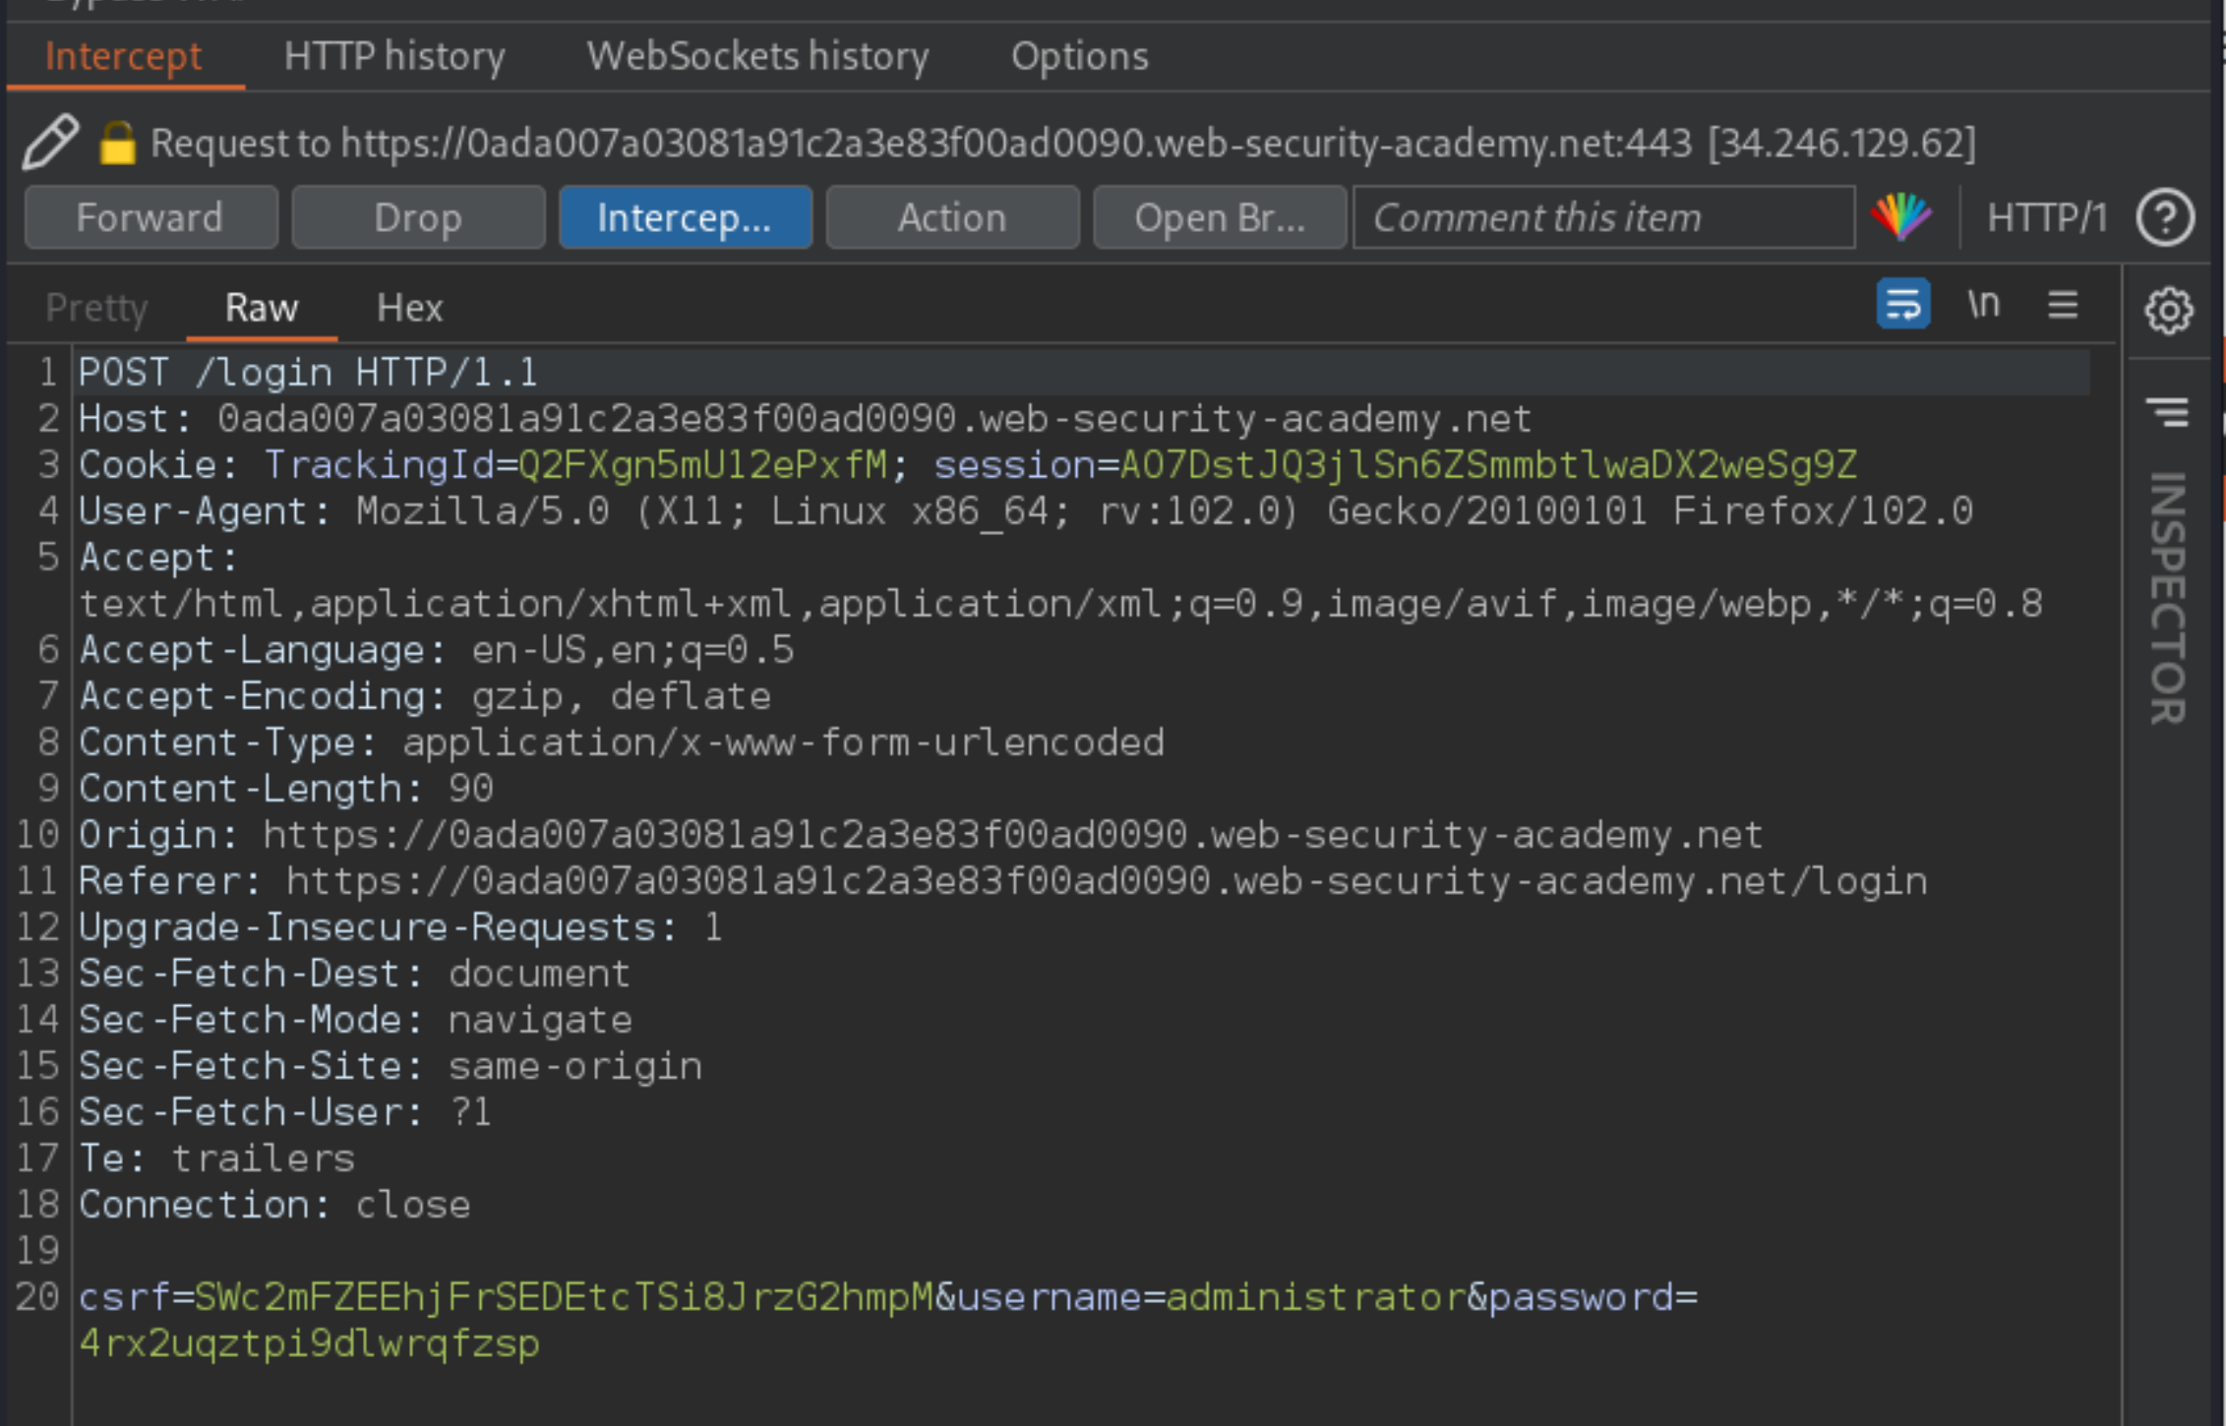Open the WebSockets history tab
The width and height of the screenshot is (2226, 1426).
pyautogui.click(x=757, y=56)
